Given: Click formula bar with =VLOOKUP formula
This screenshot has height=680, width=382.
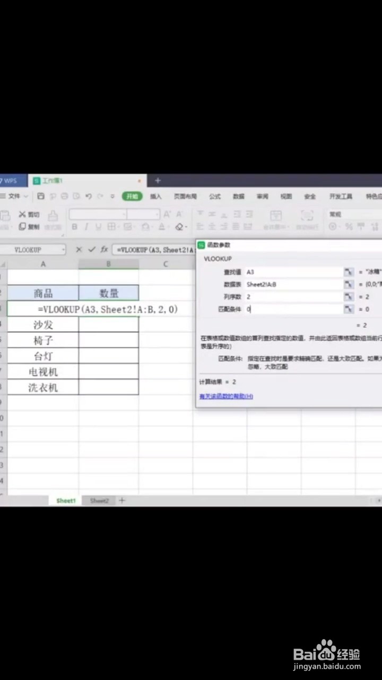Looking at the screenshot, I should (x=154, y=249).
